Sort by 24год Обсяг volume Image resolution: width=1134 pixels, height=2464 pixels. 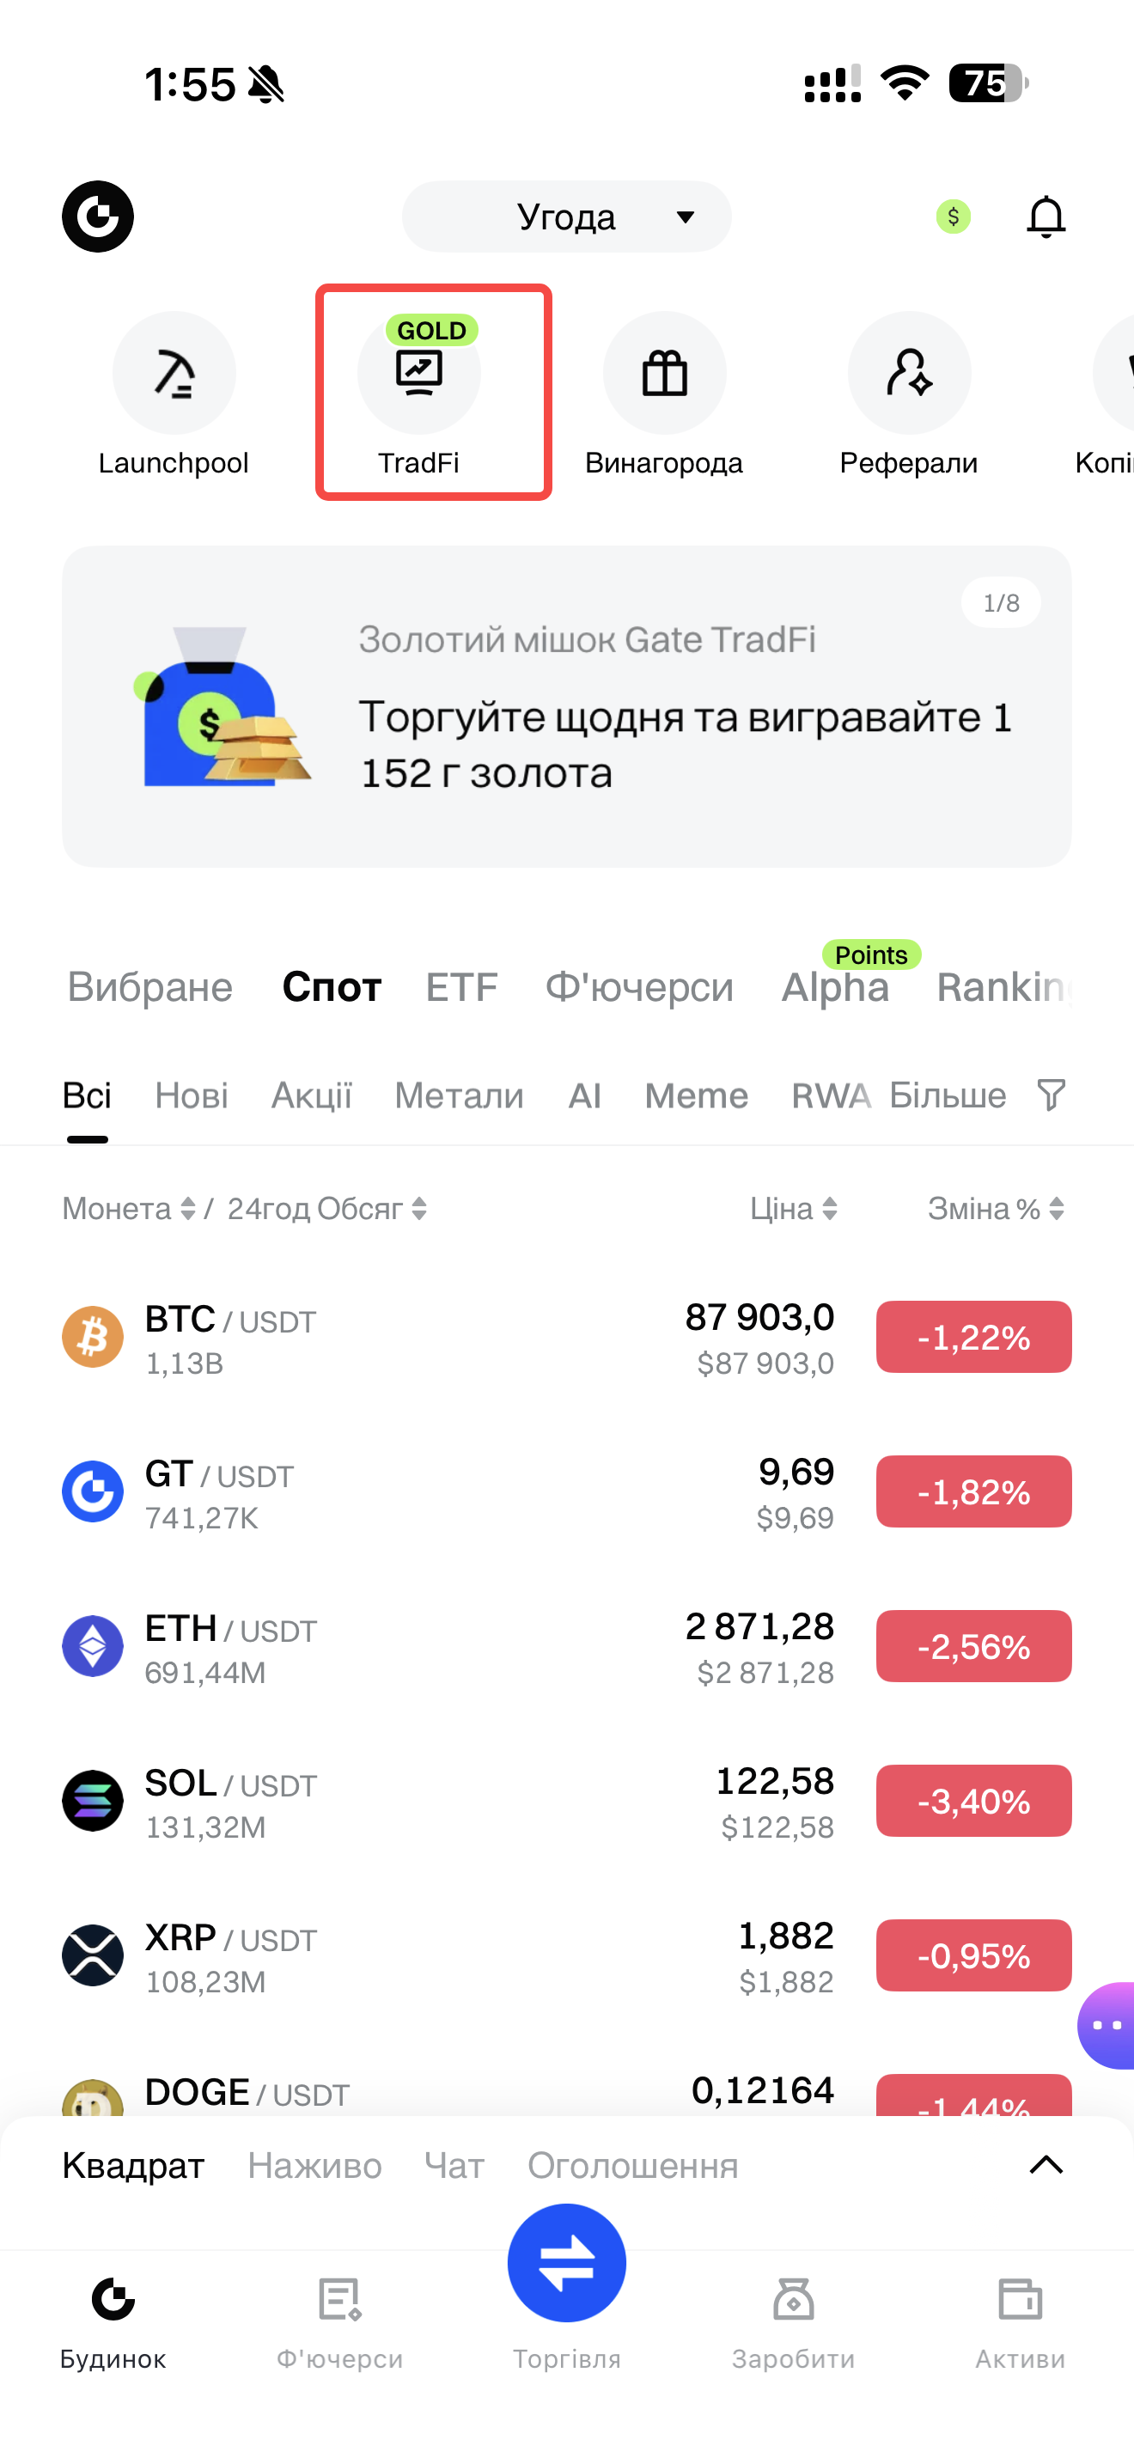pyautogui.click(x=326, y=1209)
